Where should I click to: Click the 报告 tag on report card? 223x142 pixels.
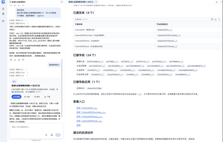point(14,82)
